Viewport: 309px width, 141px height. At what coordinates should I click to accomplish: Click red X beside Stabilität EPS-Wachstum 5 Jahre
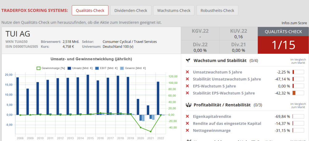click(x=188, y=93)
